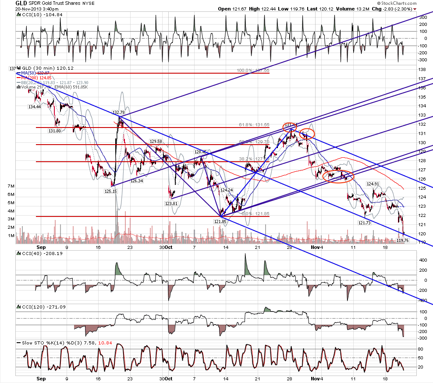433x383 pixels.
Task: Click the 136 price axis label
Action: pyautogui.click(x=422, y=88)
